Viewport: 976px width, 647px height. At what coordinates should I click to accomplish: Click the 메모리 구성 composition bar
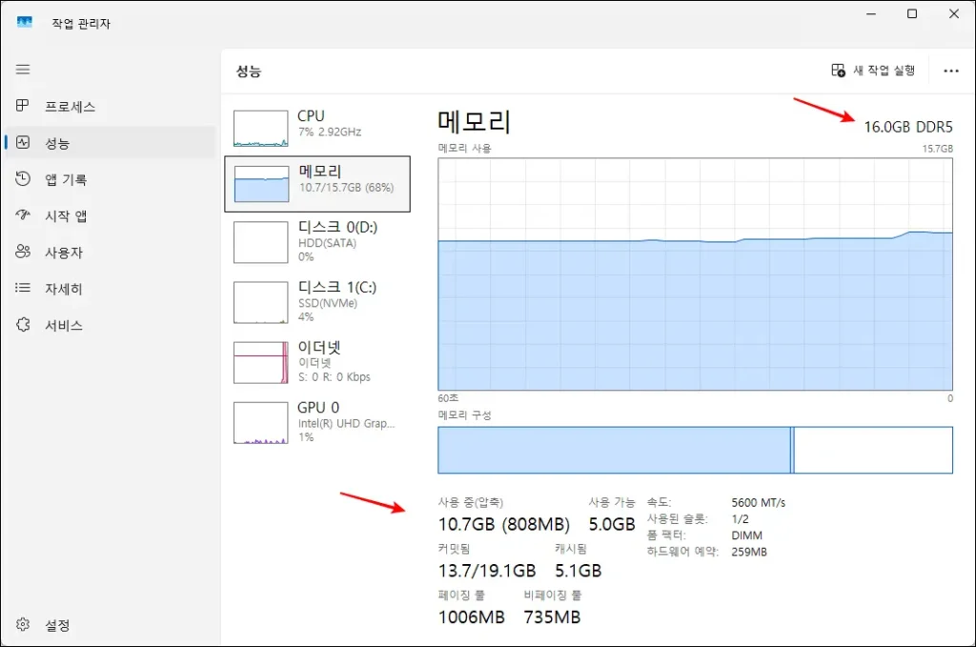[x=695, y=450]
